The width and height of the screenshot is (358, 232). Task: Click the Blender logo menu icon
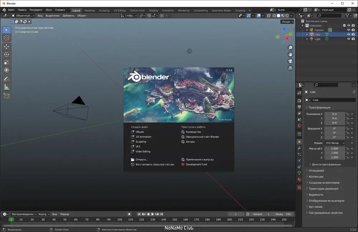click(4, 10)
